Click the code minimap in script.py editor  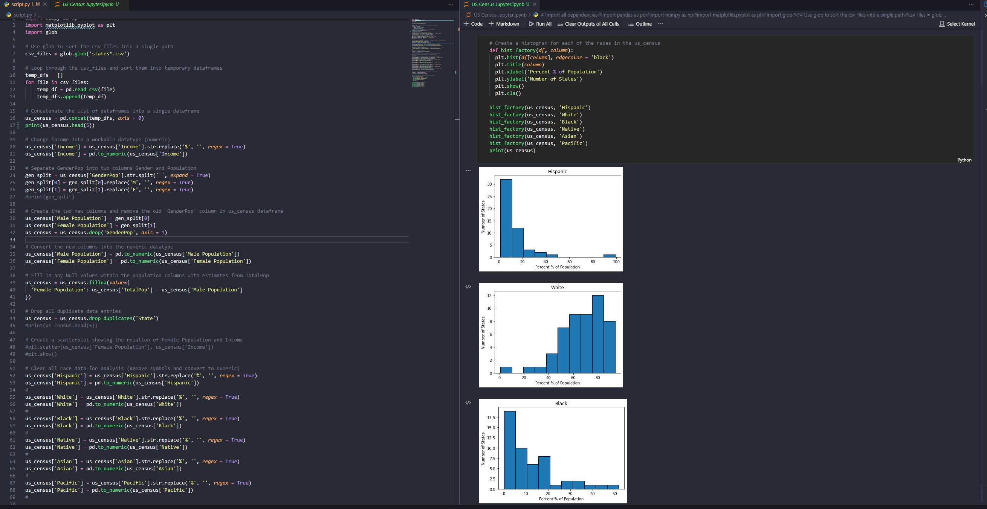click(432, 53)
